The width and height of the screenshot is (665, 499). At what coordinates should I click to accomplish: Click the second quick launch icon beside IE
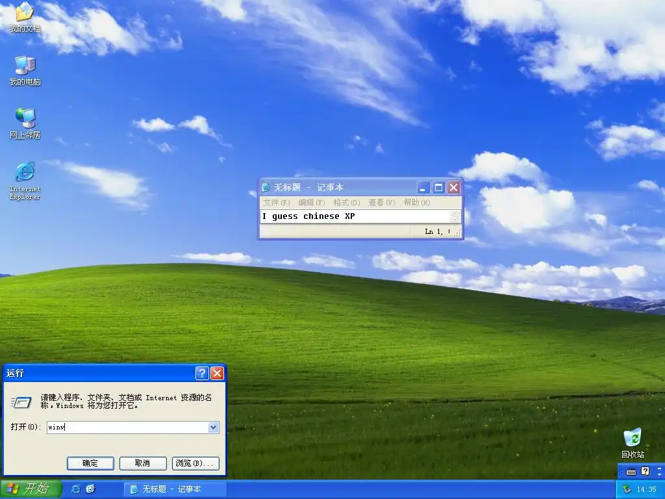[90, 489]
